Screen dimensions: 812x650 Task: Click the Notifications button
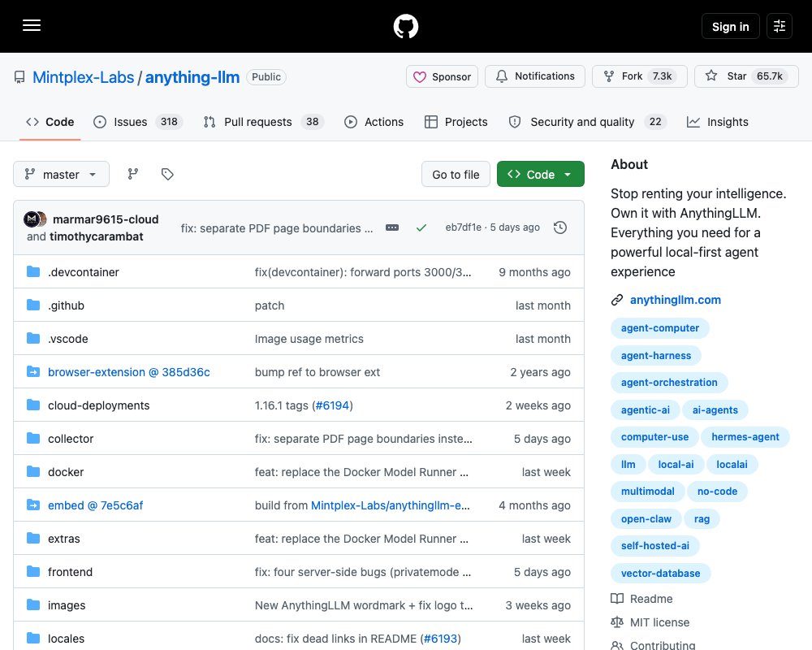coord(535,76)
